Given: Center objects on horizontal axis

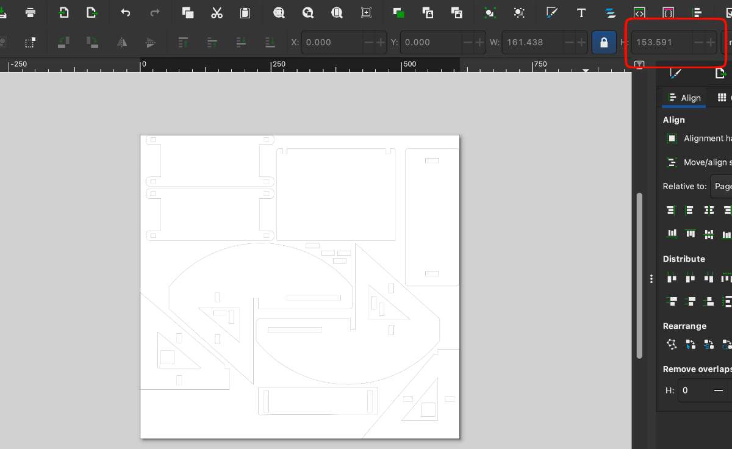Looking at the screenshot, I should (x=708, y=234).
